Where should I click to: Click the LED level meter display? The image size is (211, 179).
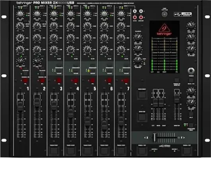point(165,54)
